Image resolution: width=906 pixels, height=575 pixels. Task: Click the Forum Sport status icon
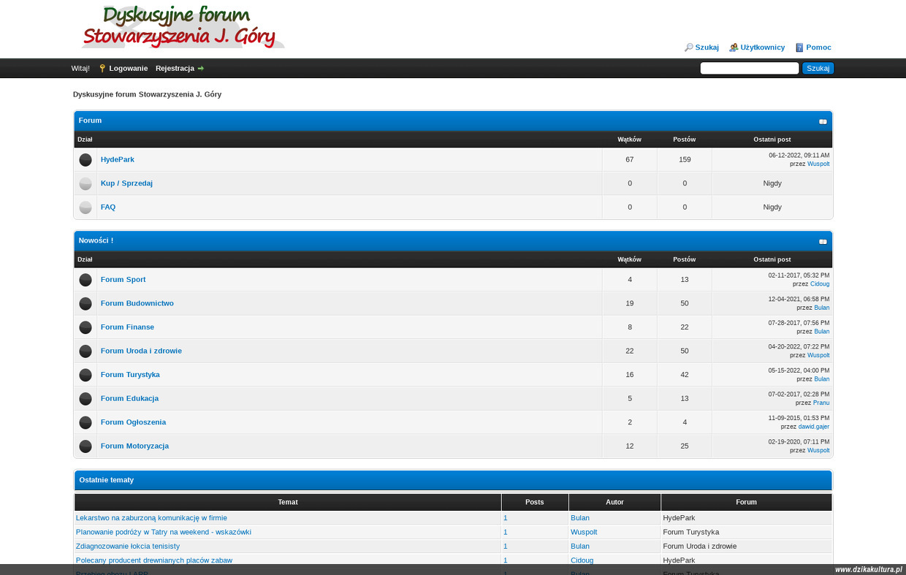(x=85, y=280)
